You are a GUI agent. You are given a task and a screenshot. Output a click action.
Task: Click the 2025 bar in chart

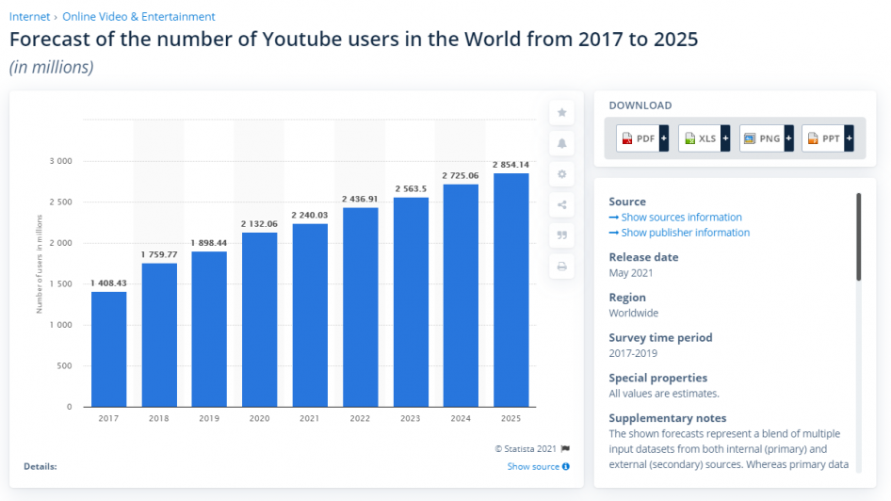pyautogui.click(x=510, y=290)
